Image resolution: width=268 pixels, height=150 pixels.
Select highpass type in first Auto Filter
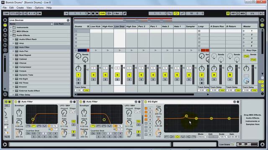[x=33, y=126]
